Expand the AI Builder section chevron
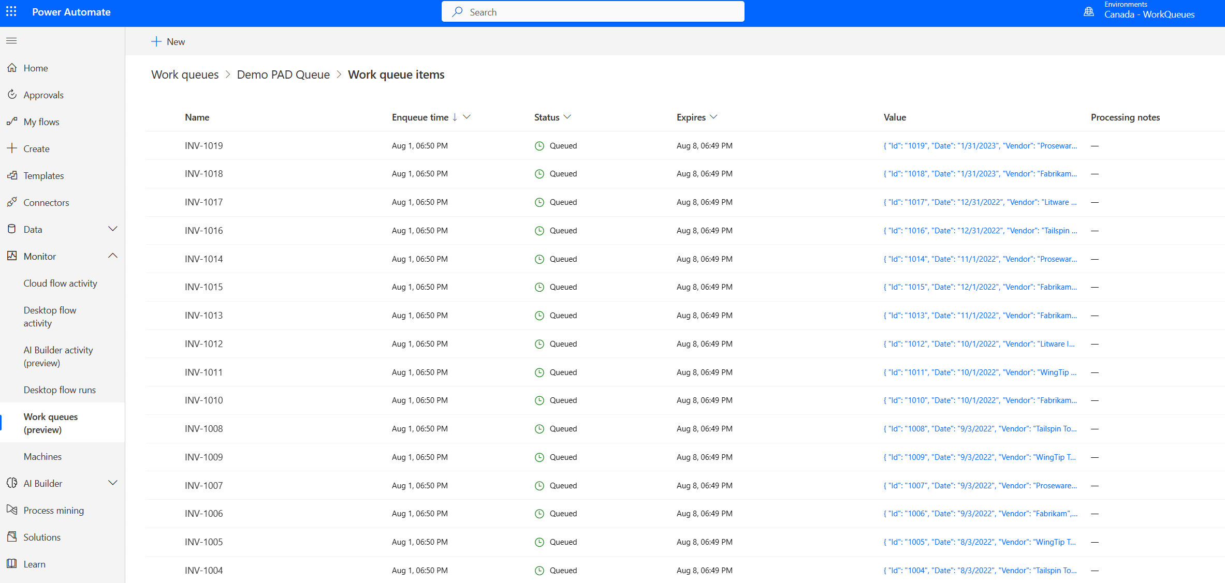The height and width of the screenshot is (583, 1225). coord(112,483)
